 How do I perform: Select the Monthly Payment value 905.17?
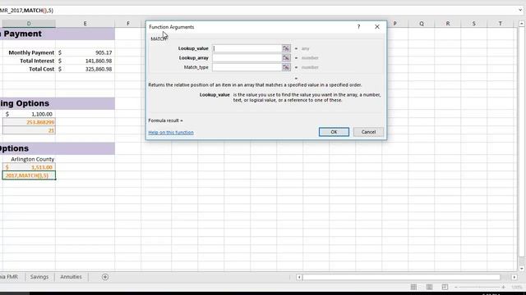pyautogui.click(x=85, y=52)
